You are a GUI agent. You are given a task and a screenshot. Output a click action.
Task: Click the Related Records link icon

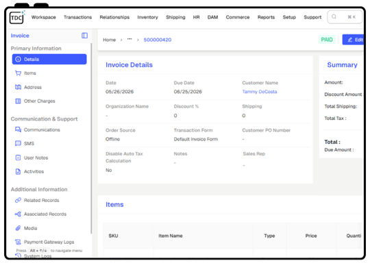[x=18, y=200]
